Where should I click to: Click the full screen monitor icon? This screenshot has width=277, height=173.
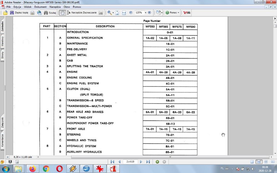click(x=10, y=162)
